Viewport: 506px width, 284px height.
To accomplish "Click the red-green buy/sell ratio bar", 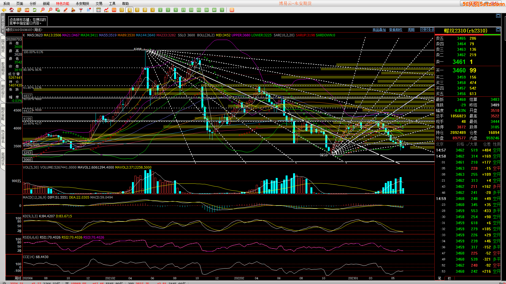I will pyautogui.click(x=467, y=35).
